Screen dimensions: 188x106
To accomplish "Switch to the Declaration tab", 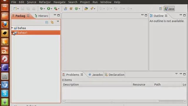I will point(115,75).
